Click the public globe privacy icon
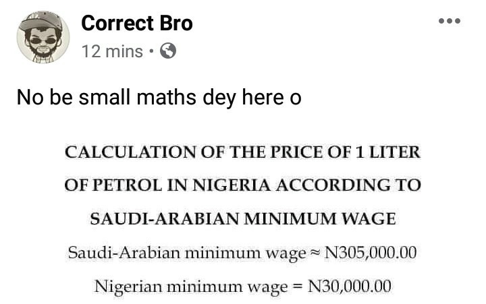The image size is (486, 304). click(x=168, y=51)
